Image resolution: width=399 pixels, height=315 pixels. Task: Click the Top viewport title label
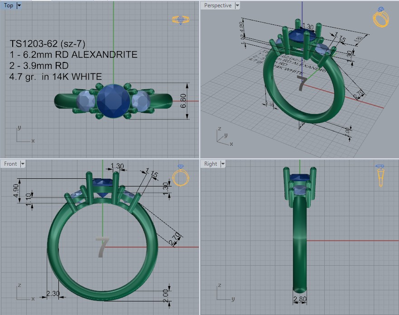pyautogui.click(x=9, y=5)
